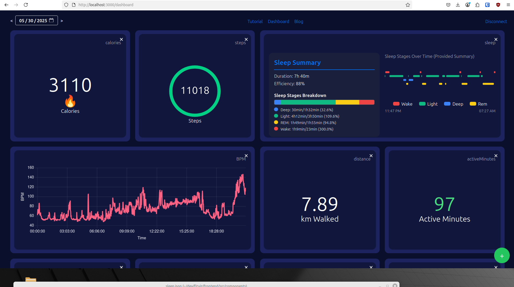Viewport: 514px width, 287px height.
Task: Switch to the Blog page
Action: coord(298,21)
